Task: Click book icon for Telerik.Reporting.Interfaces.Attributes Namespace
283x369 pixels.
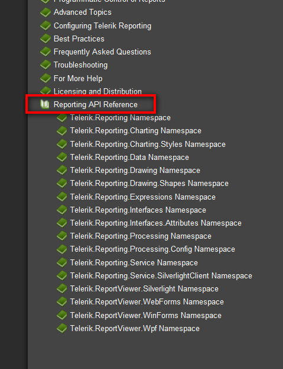Action: point(62,223)
